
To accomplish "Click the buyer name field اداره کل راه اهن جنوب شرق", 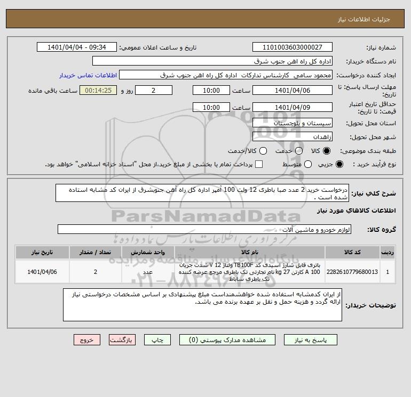I will [x=212, y=61].
